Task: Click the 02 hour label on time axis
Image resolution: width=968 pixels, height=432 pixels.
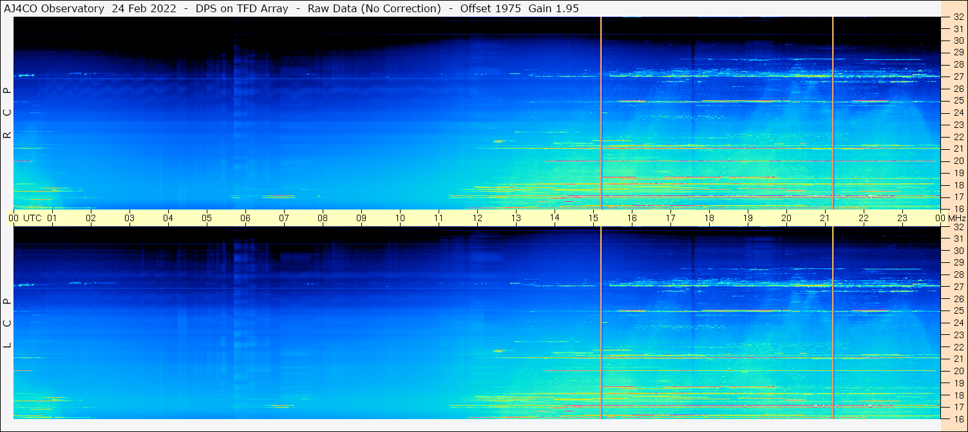Action: tap(91, 218)
